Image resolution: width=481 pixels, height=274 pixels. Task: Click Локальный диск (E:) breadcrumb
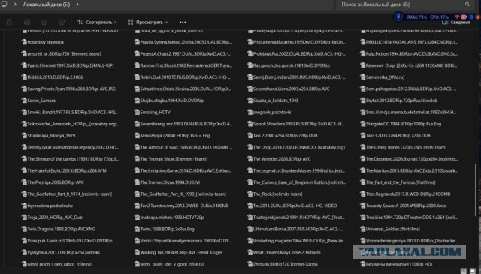47,5
